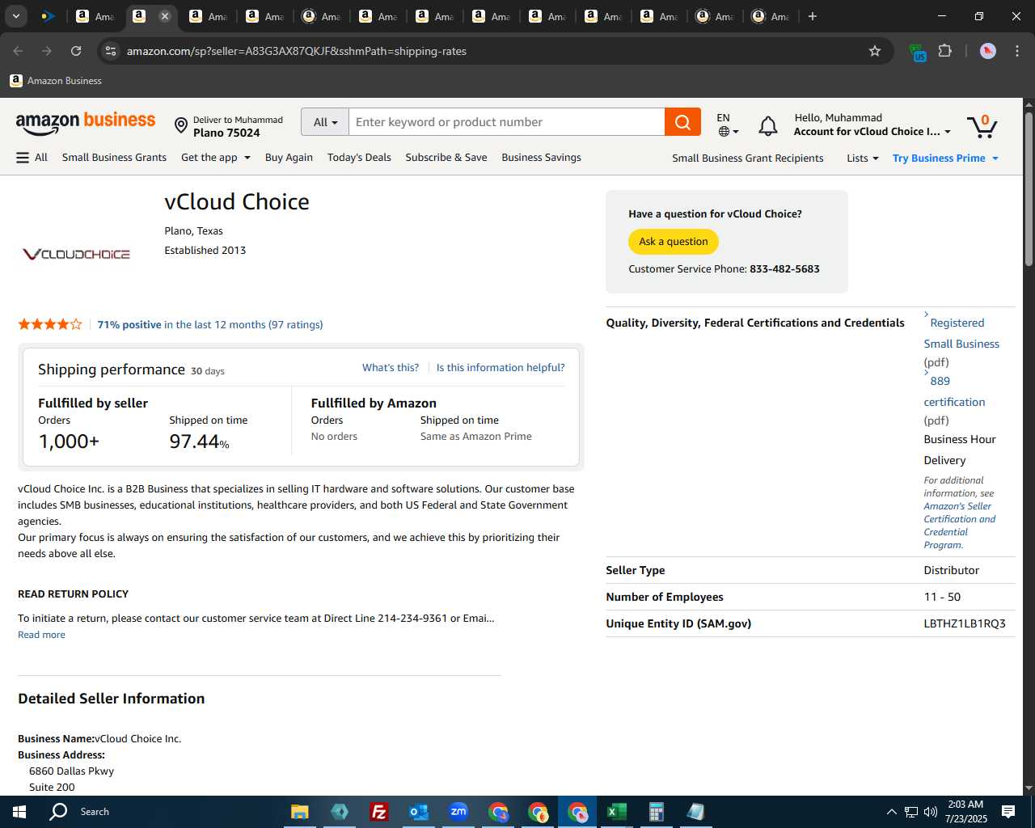Open Small Business Grant Recipients link
Image resolution: width=1035 pixels, height=828 pixels.
[748, 158]
